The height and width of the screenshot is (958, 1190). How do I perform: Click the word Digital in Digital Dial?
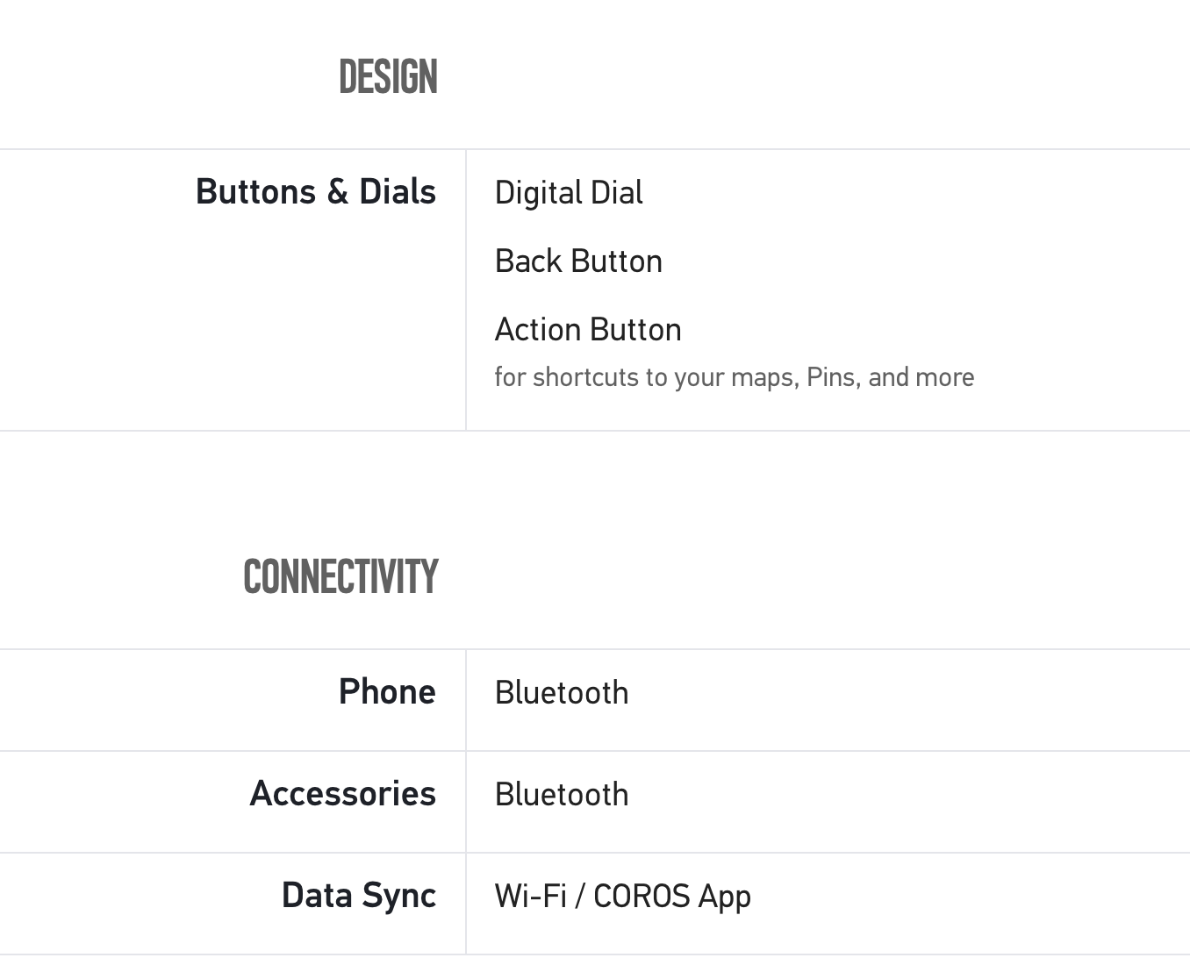coord(538,193)
